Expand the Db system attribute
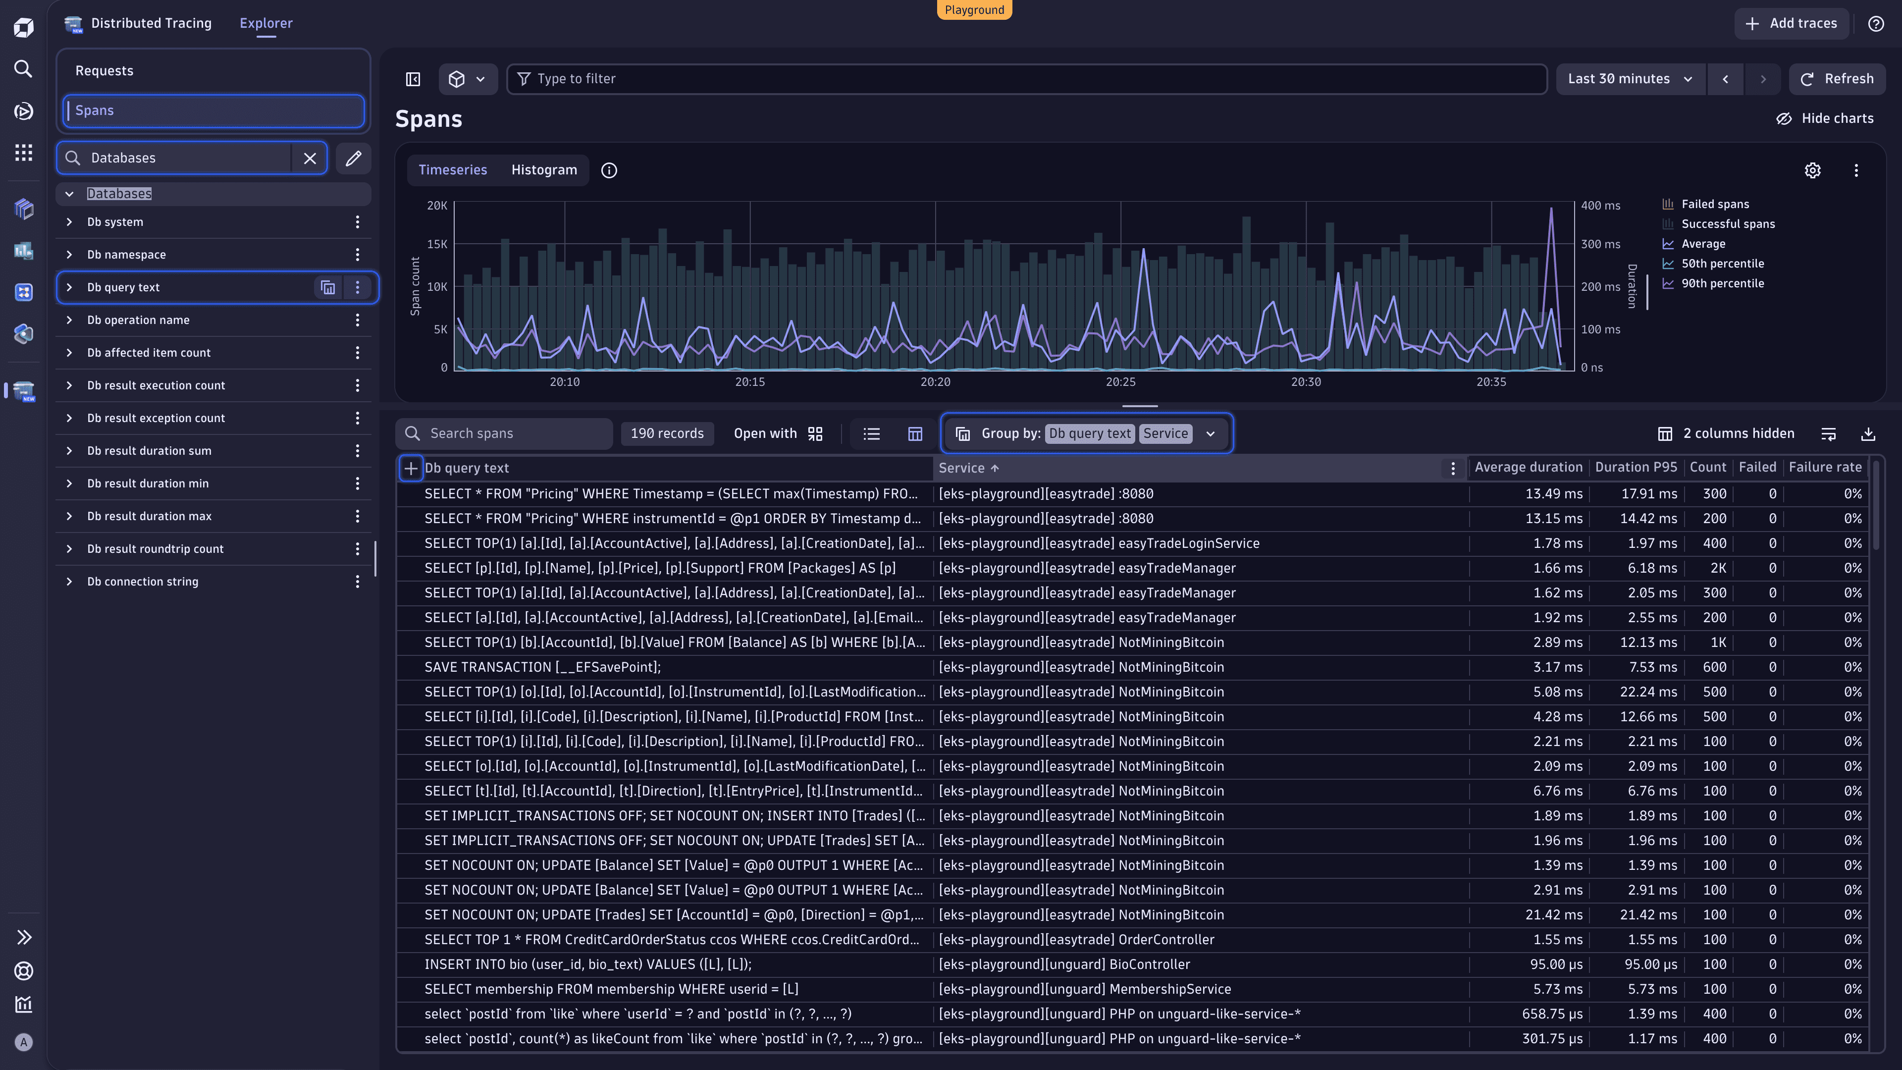1902x1070 pixels. (x=69, y=221)
